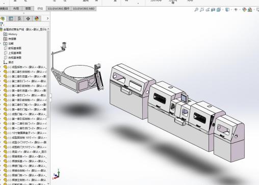Toggle the Section View icon

click(x=213, y=10)
